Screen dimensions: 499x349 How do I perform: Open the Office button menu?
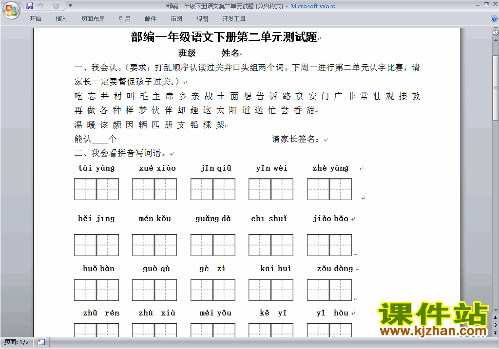(11, 10)
